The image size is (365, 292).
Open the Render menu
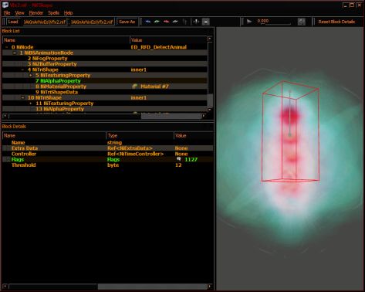point(36,13)
